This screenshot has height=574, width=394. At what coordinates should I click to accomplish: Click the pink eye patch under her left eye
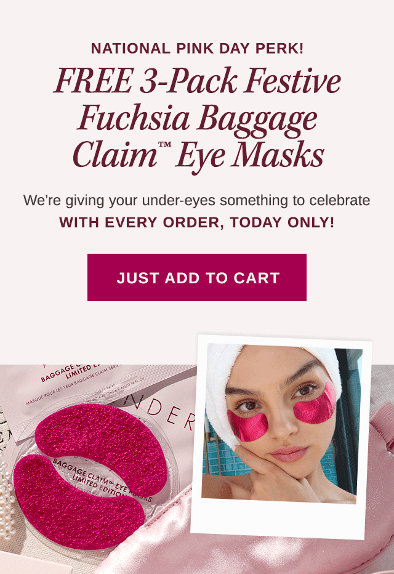[315, 404]
